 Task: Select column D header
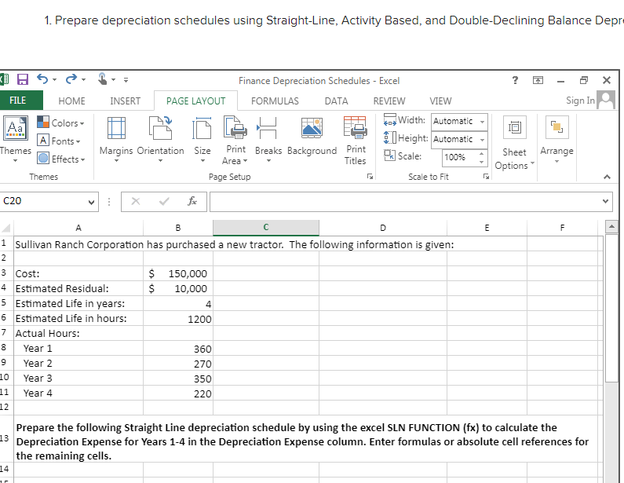pyautogui.click(x=383, y=228)
